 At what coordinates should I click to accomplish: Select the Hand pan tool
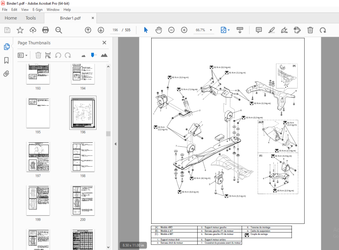pos(159,30)
